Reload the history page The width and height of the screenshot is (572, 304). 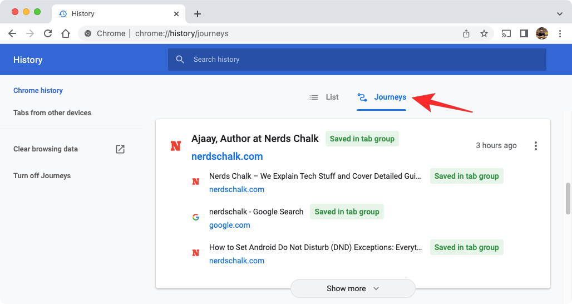pos(48,33)
